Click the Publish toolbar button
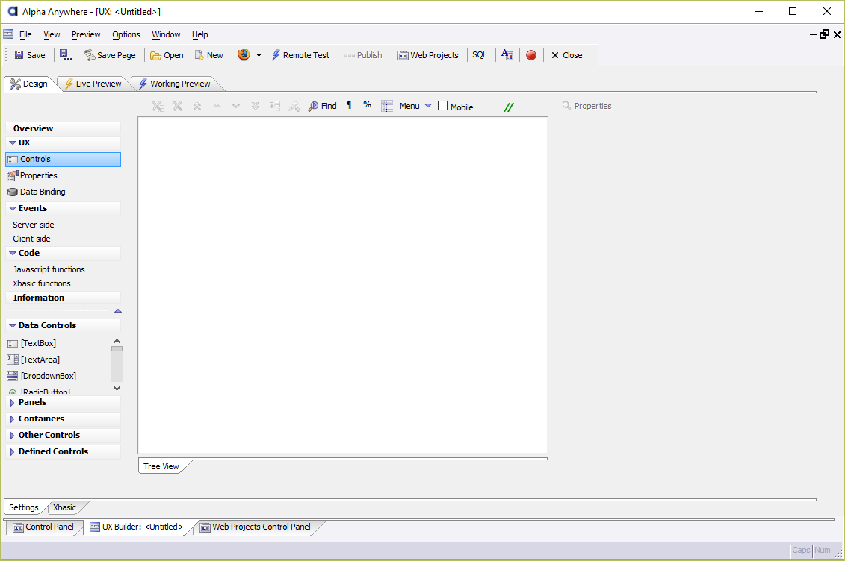845x561 pixels. pyautogui.click(x=363, y=55)
